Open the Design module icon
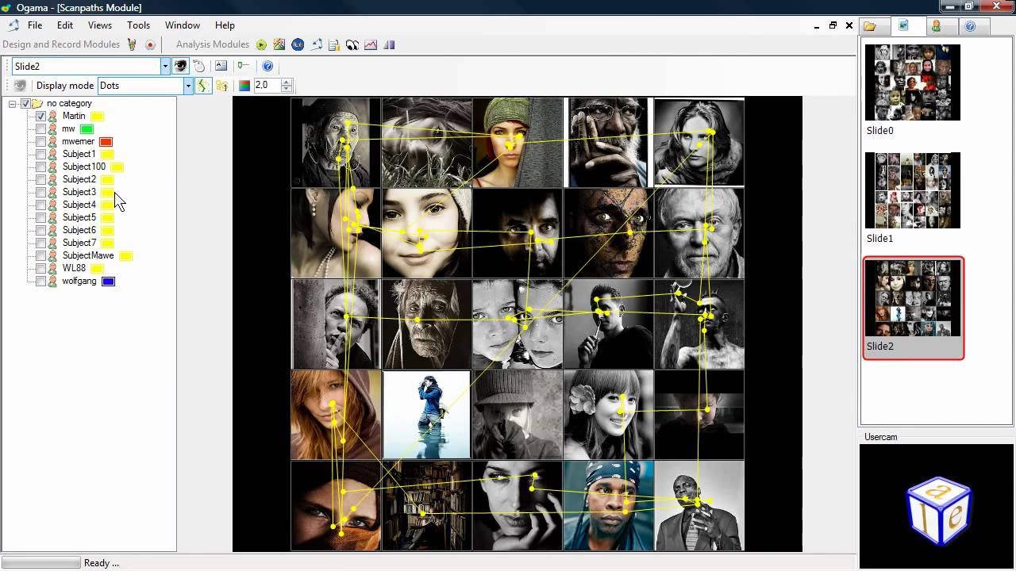 (x=132, y=45)
